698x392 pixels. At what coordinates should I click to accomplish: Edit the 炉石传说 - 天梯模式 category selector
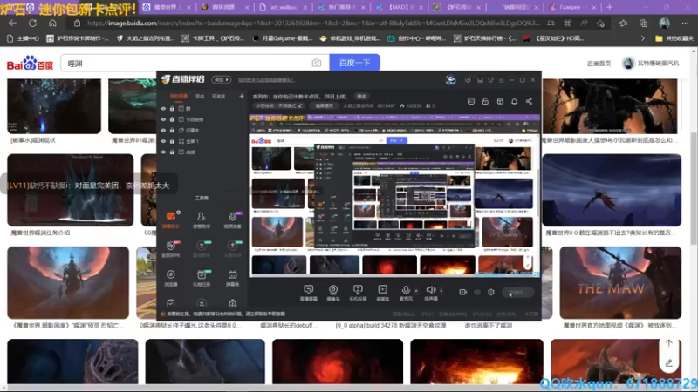(x=278, y=105)
